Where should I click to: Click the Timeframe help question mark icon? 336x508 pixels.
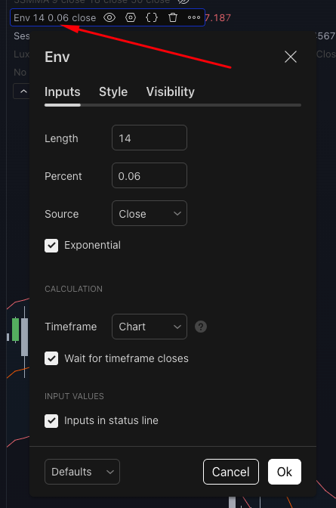201,327
